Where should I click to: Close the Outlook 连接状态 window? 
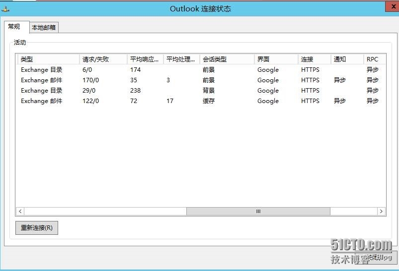[x=392, y=6]
